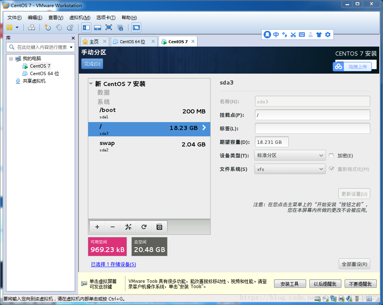Click the 安装工具 button
This screenshot has width=383, height=305.
290,284
